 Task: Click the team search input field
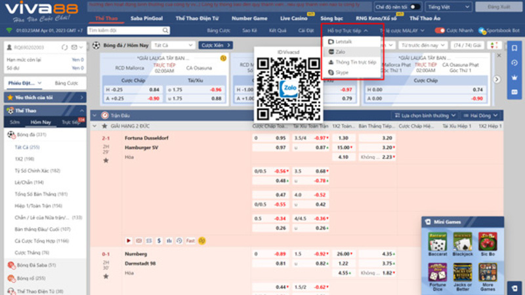click(125, 30)
